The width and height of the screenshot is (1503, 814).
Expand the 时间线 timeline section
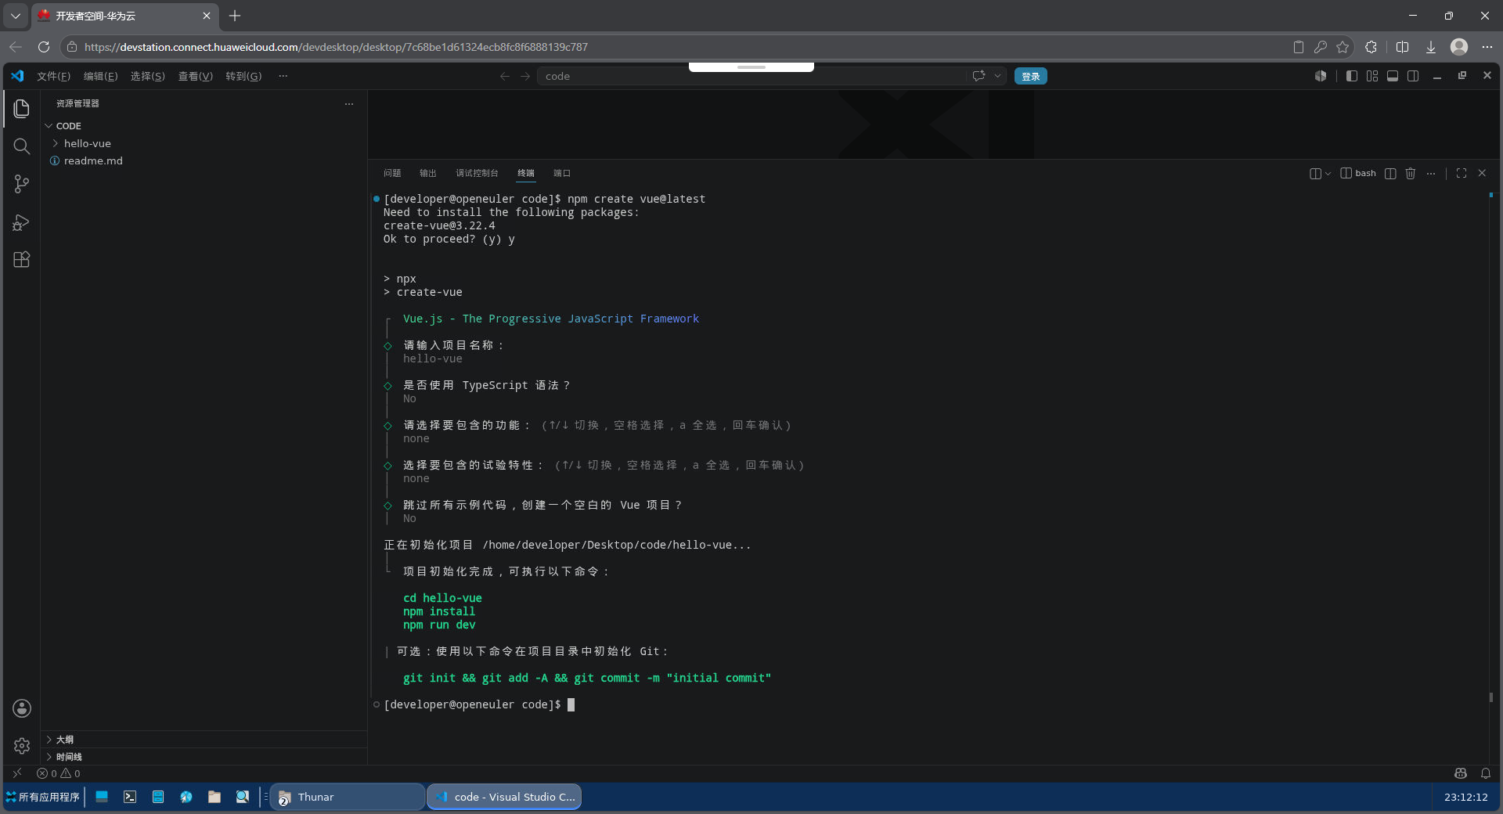point(204,757)
